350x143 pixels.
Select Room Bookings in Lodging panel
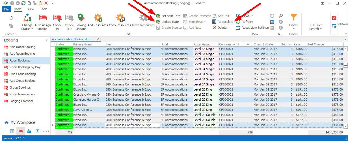pyautogui.click(x=26, y=60)
